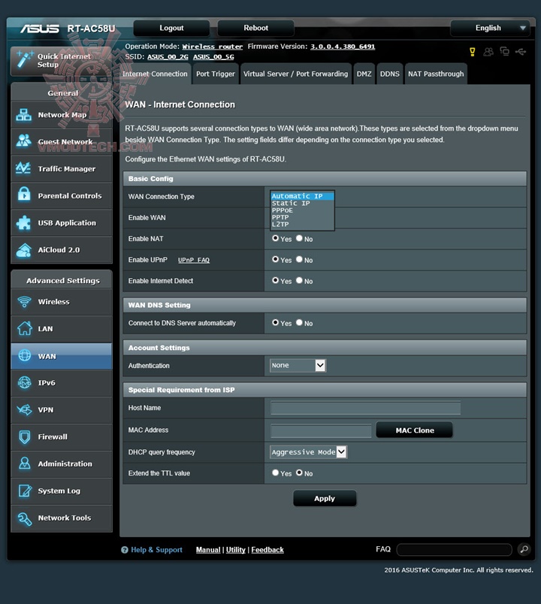Click the yellow notification bulb icon
Screen dimensions: 541x604
click(x=473, y=52)
